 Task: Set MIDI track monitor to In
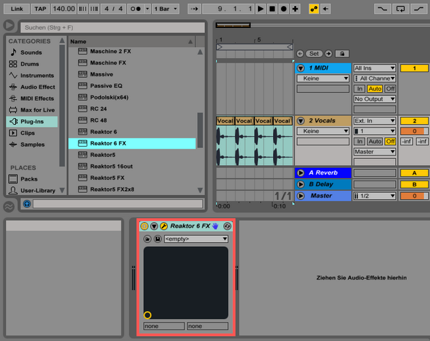(360, 89)
